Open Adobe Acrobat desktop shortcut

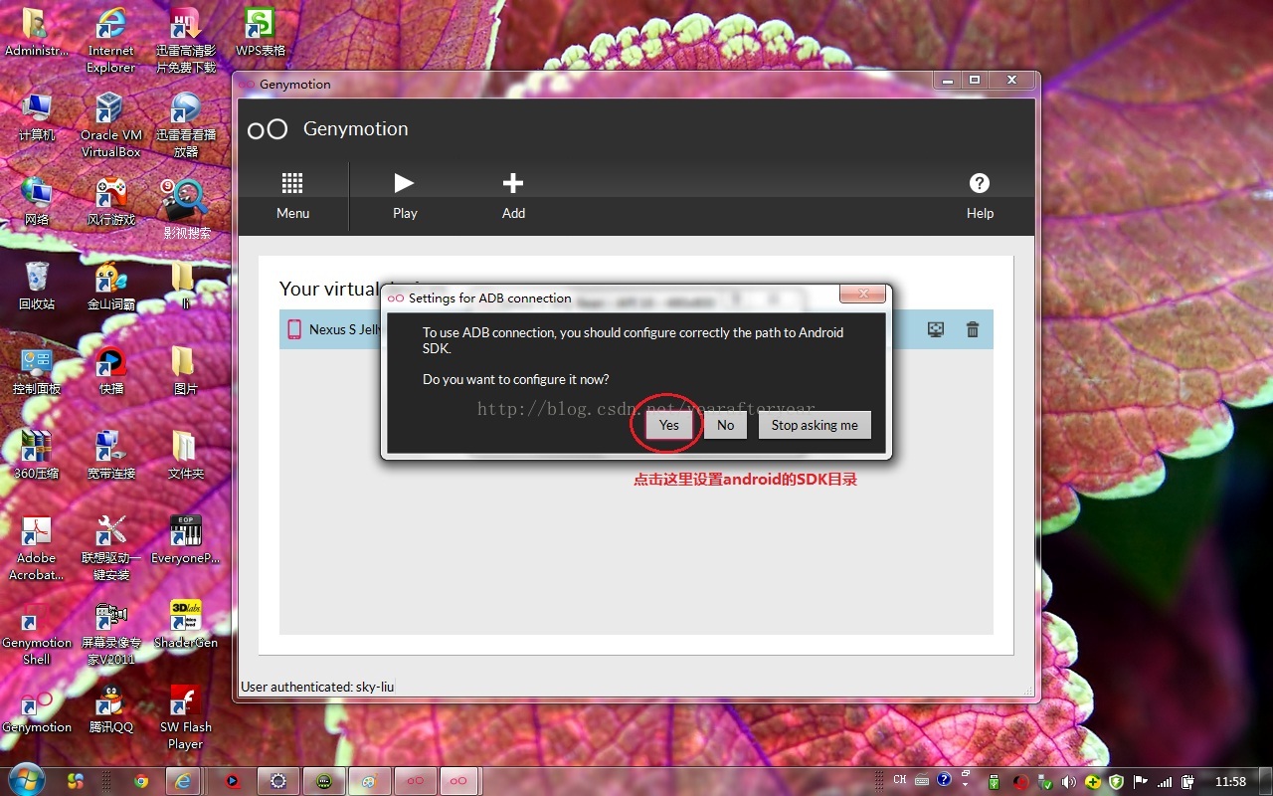coord(37,548)
